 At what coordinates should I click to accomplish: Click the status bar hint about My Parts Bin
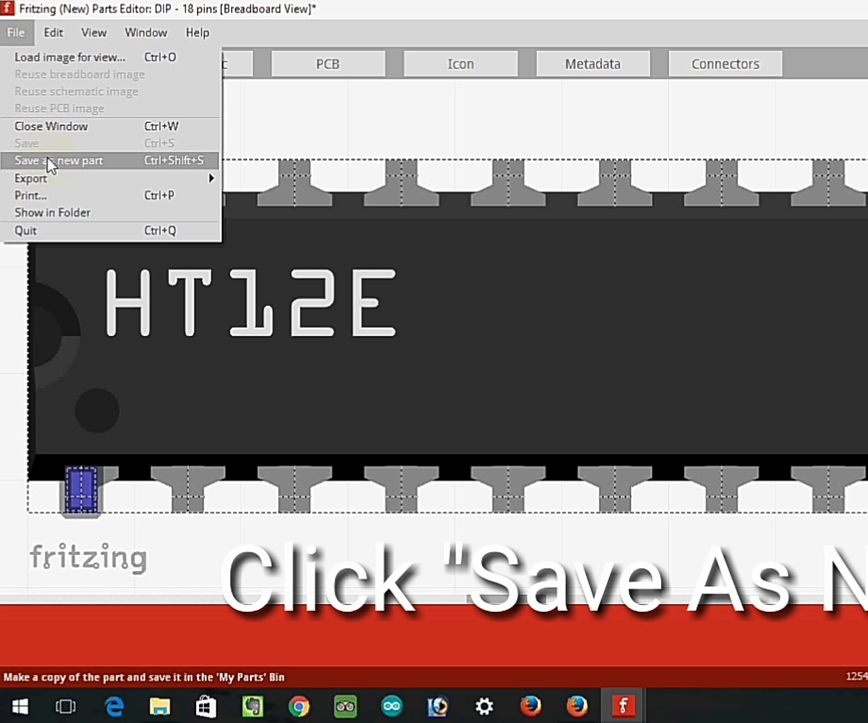pyautogui.click(x=144, y=677)
